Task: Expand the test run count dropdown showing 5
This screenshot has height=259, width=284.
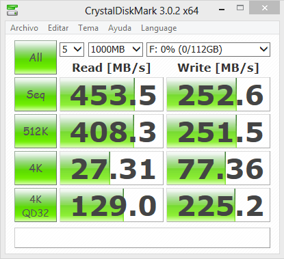Action: pos(72,49)
